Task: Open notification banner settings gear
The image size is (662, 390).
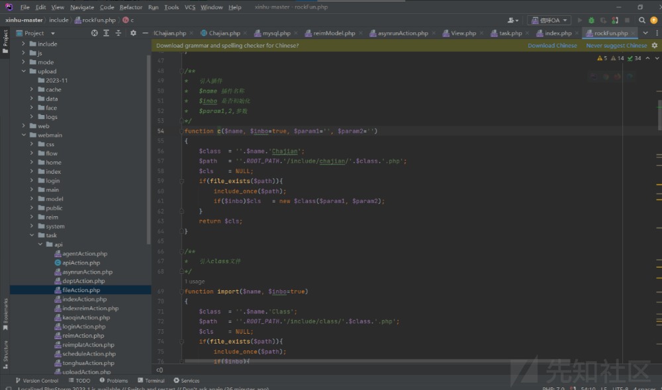Action: point(654,46)
